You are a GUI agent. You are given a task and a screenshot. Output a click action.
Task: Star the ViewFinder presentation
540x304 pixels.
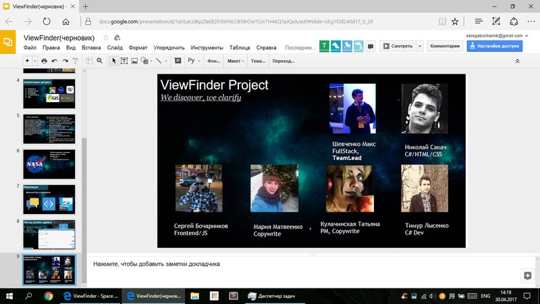(106, 38)
